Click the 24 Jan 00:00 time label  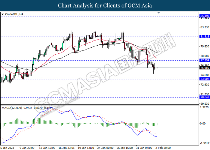[105, 148]
